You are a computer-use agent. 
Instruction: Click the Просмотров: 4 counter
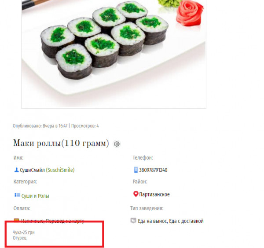tap(85, 126)
